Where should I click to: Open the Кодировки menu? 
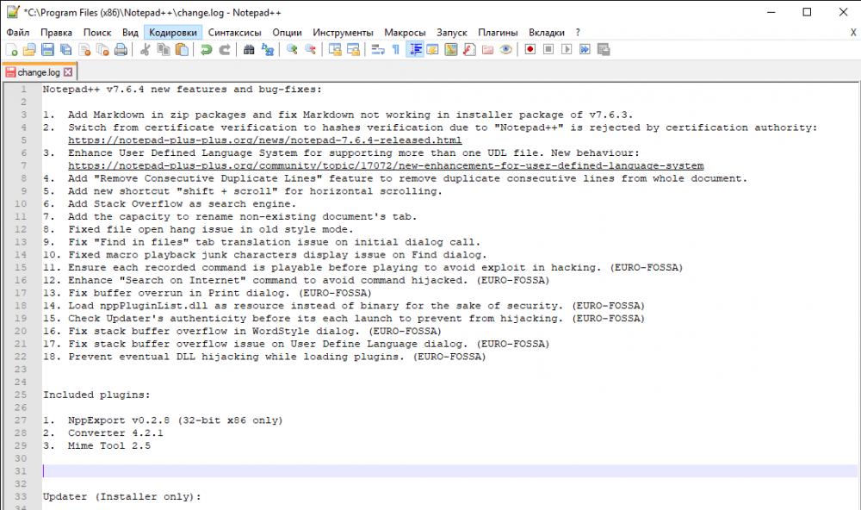[x=172, y=31]
